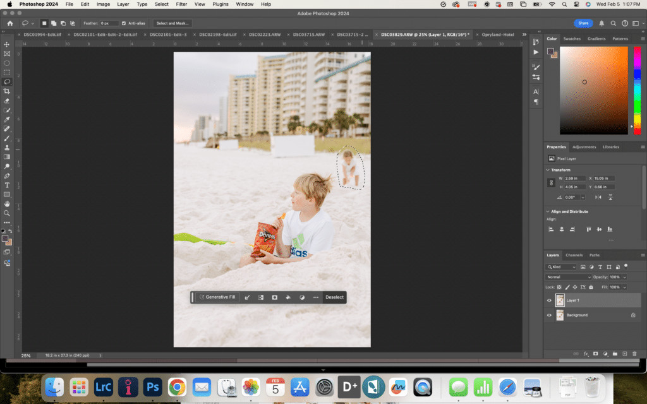The width and height of the screenshot is (647, 404).
Task: Create a new layer using plus icon
Action: coord(625,353)
